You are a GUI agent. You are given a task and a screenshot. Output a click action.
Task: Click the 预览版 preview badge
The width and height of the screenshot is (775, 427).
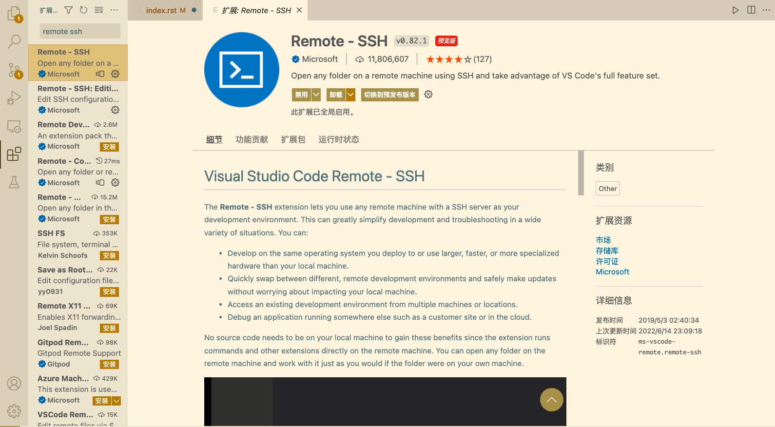point(446,41)
